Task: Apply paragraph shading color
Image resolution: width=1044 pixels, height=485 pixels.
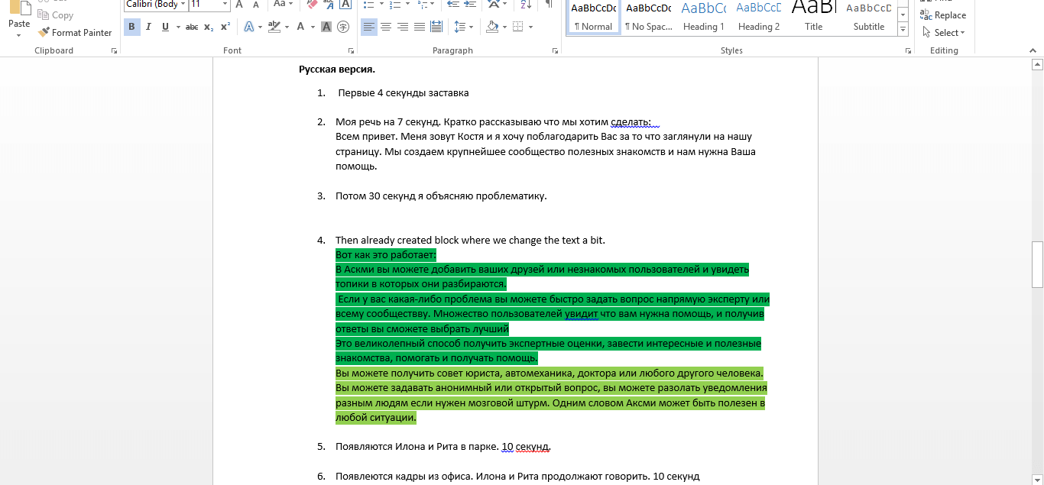Action: [x=492, y=27]
